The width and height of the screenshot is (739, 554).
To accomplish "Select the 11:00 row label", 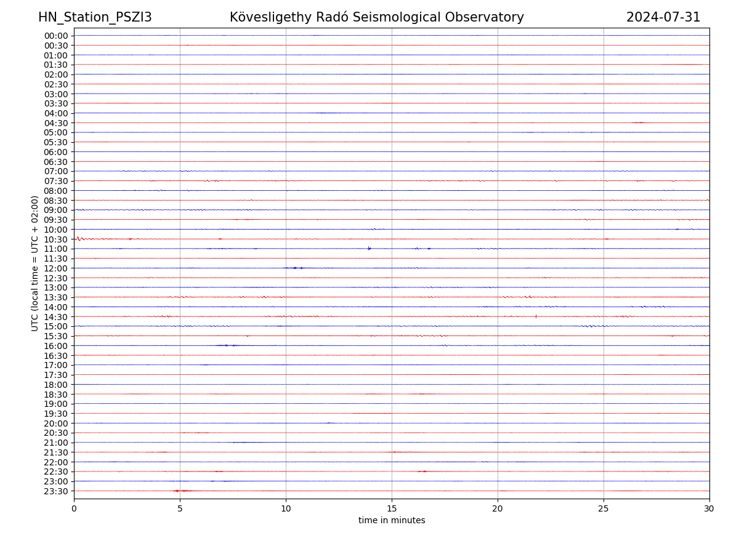I will (x=56, y=249).
